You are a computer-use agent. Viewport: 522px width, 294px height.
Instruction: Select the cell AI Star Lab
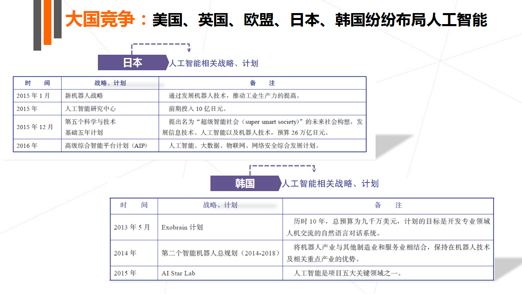(x=220, y=273)
